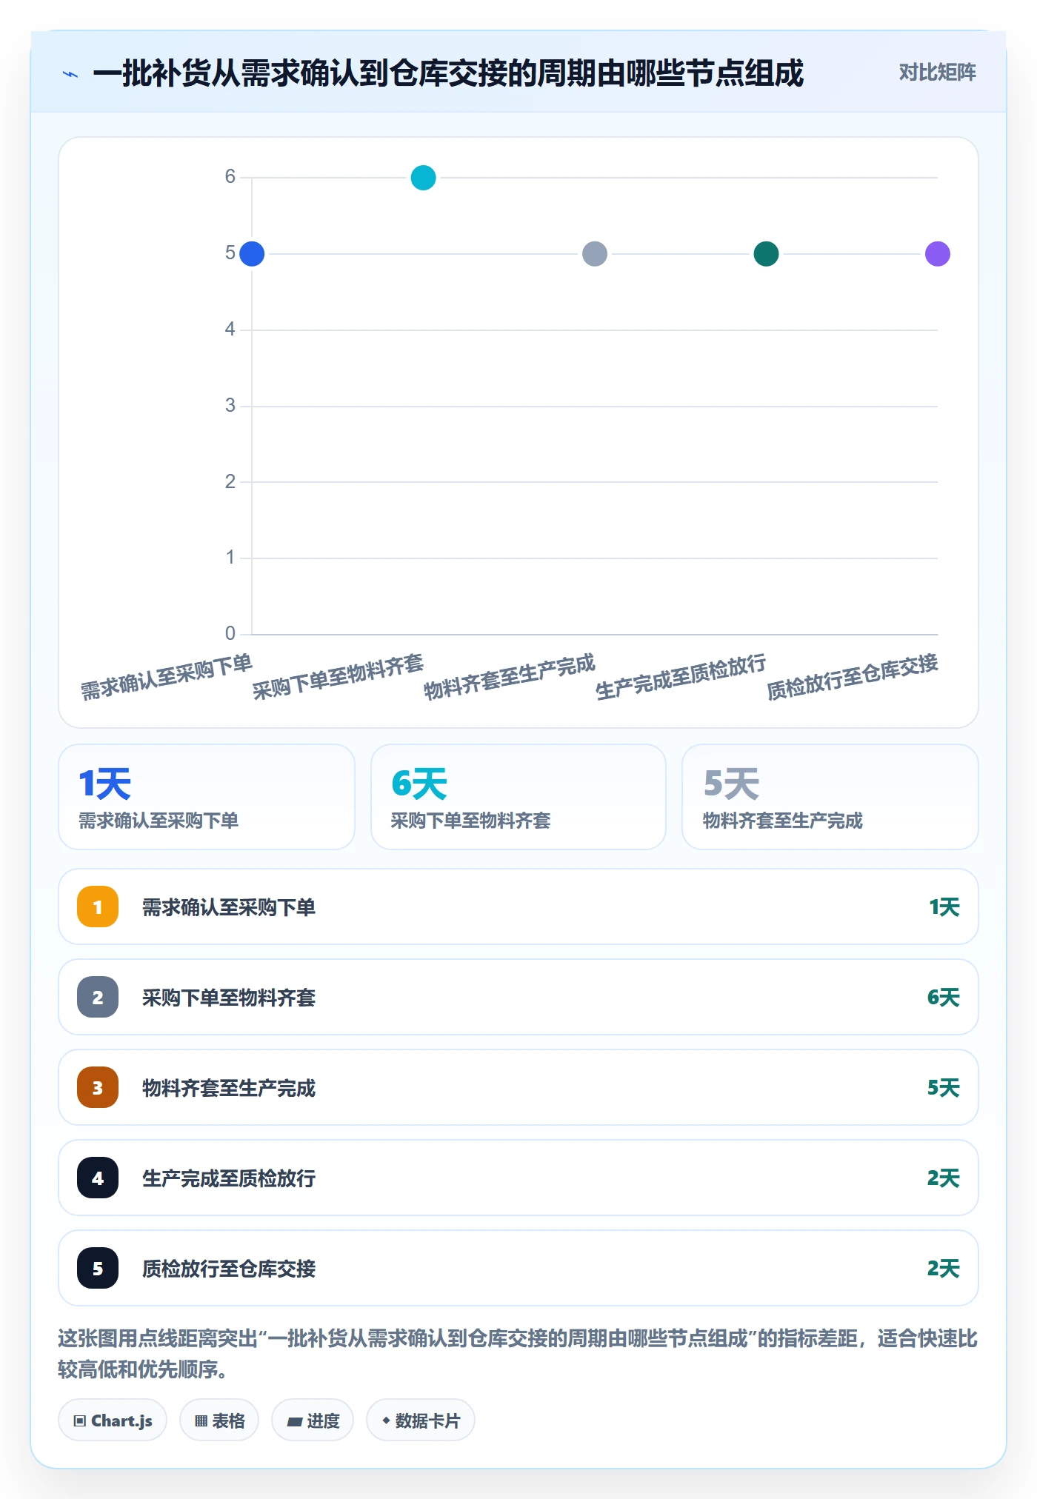Viewport: 1037px width, 1499px height.
Task: Click the blue data point on the chart
Action: pos(252,254)
